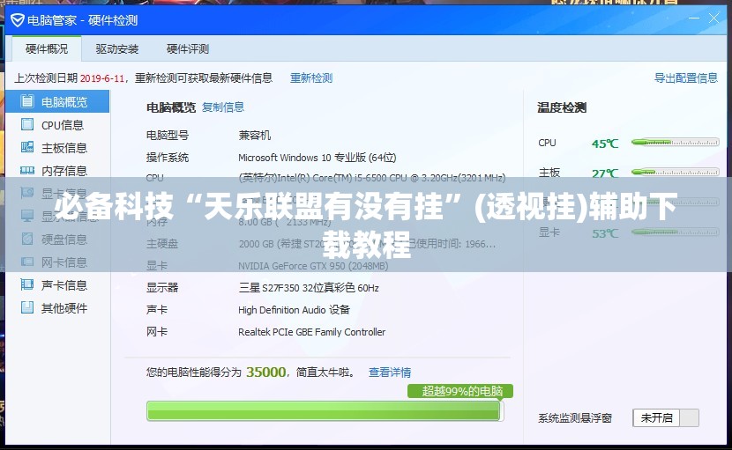
Task: Open the 硬盘信息 disk icon
Action: tap(27, 239)
